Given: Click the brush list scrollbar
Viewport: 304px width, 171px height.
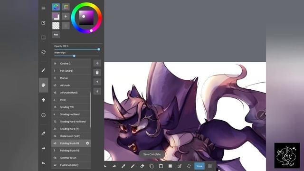Looking at the screenshot, I should (91, 110).
